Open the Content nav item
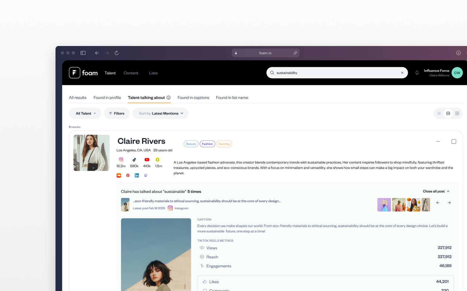Viewport: 467px width, 291px height. click(x=131, y=73)
